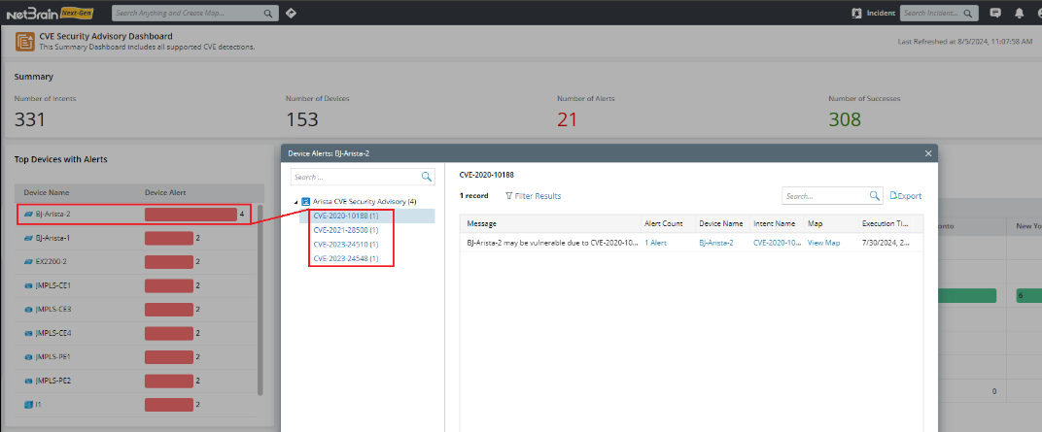
Task: Click the Export file icon
Action: pyautogui.click(x=894, y=196)
